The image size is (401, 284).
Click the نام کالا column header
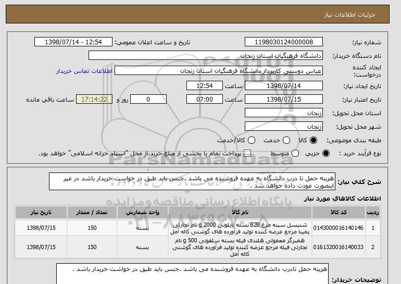pyautogui.click(x=240, y=213)
